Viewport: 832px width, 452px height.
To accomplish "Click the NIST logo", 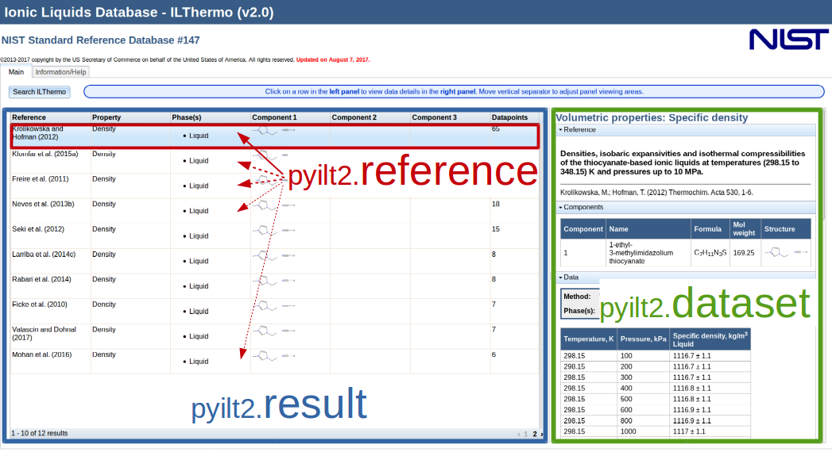I will 788,40.
